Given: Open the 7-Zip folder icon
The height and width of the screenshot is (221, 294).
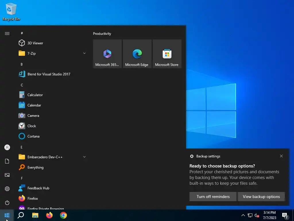Looking at the screenshot, I should click(22, 53).
